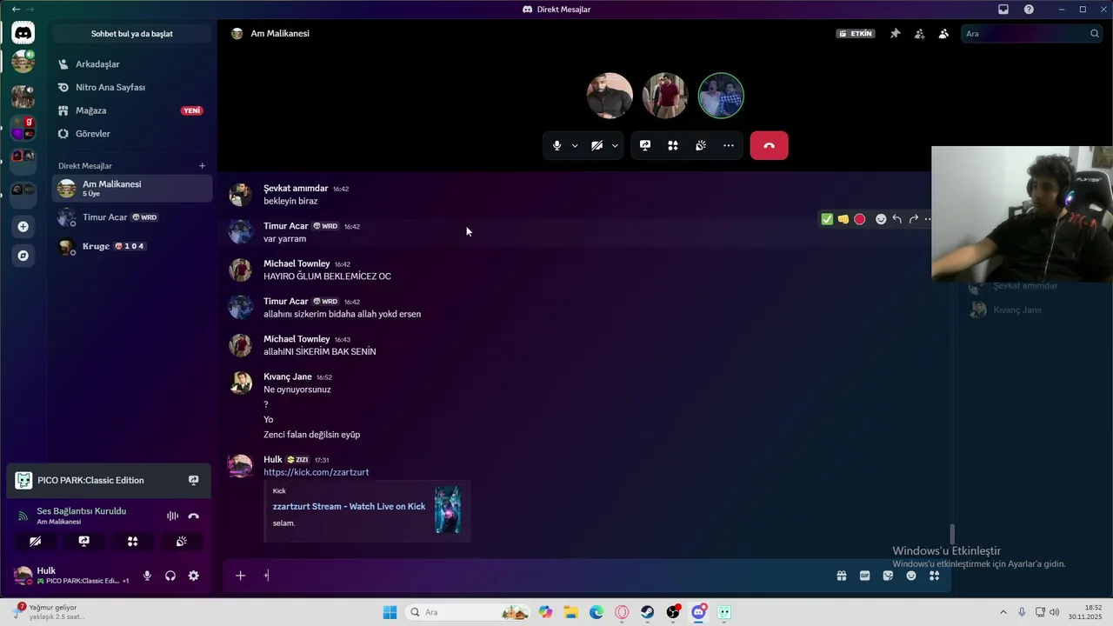Send a gift icon in message bar

click(842, 576)
